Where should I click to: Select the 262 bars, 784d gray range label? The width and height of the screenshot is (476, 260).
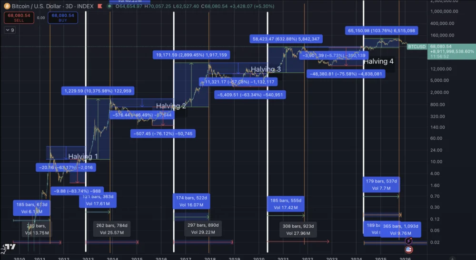(x=112, y=229)
